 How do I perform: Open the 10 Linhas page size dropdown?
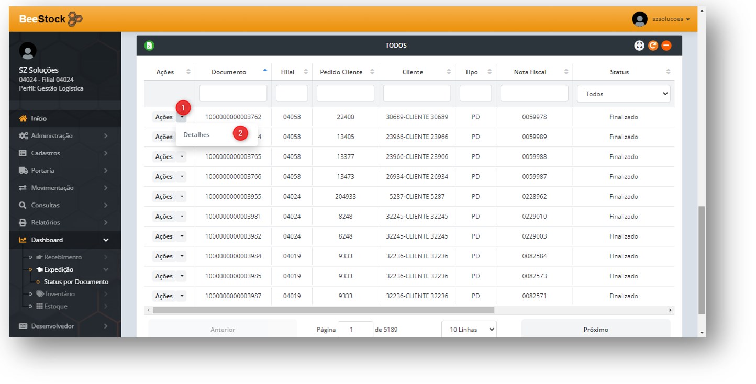pos(469,330)
